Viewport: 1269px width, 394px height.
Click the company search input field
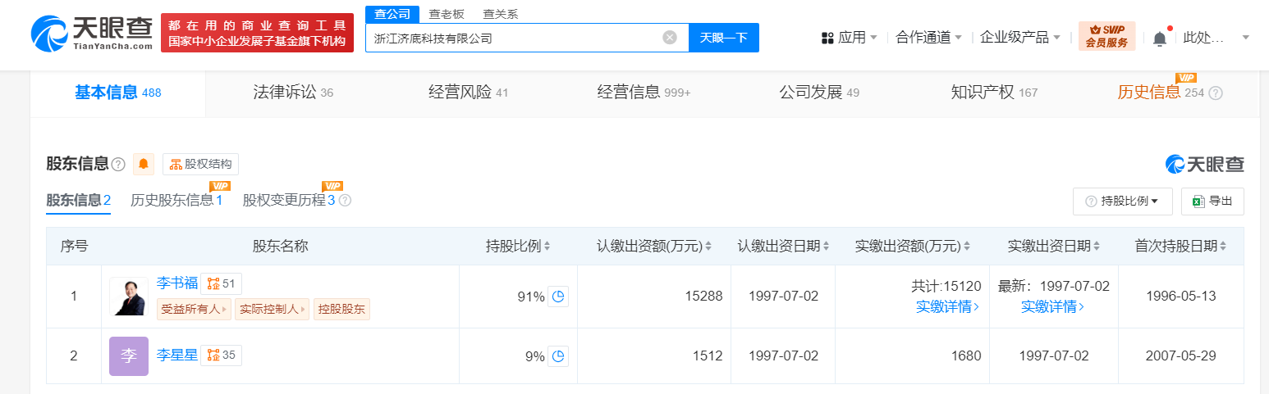513,38
